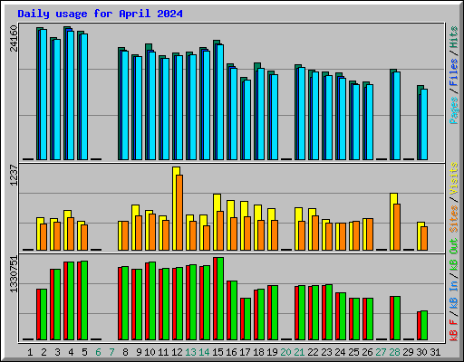Click the green weekend day label 13
The width and height of the screenshot is (464, 362).
[x=190, y=352]
